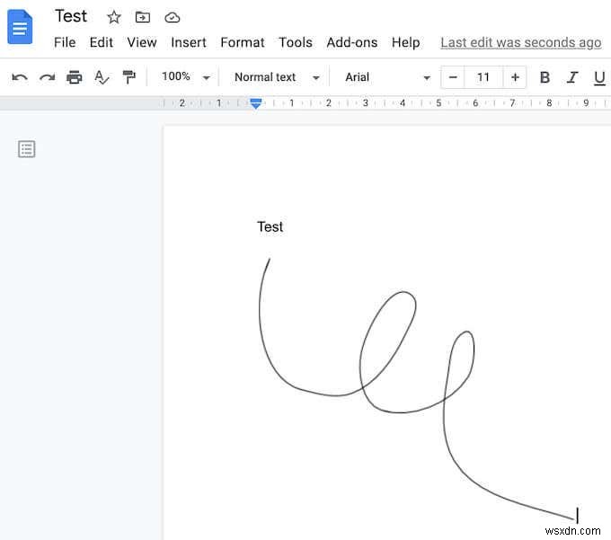Click the document title Test to rename
The height and width of the screenshot is (540, 611).
tap(71, 16)
